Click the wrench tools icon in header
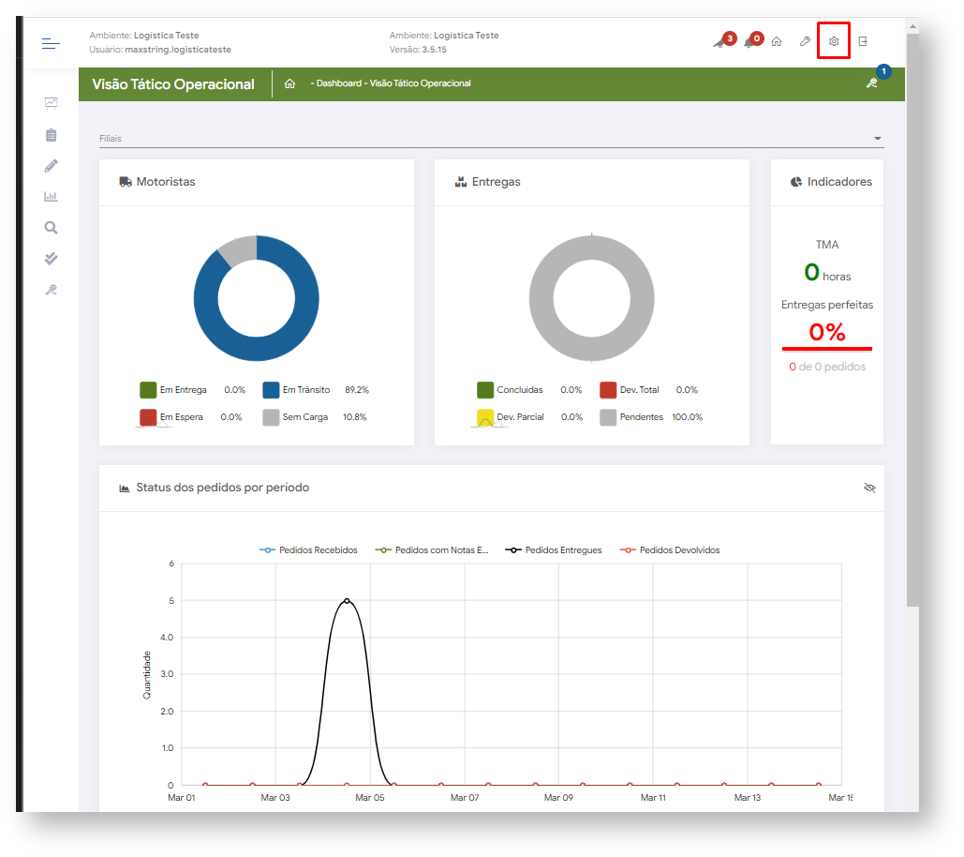Image resolution: width=964 pixels, height=857 pixels. [805, 42]
